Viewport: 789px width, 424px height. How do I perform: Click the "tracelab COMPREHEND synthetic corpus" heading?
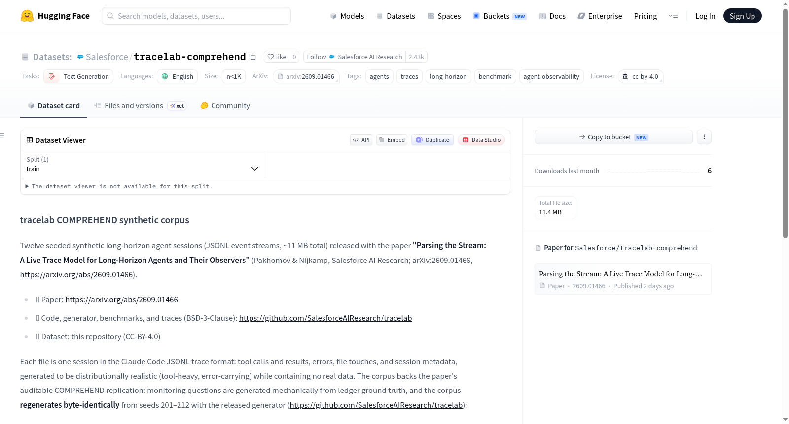pos(105,220)
